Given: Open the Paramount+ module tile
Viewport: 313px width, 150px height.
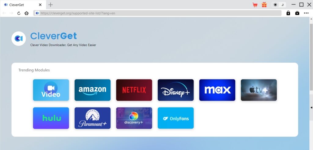Looking at the screenshot, I should point(92,118).
